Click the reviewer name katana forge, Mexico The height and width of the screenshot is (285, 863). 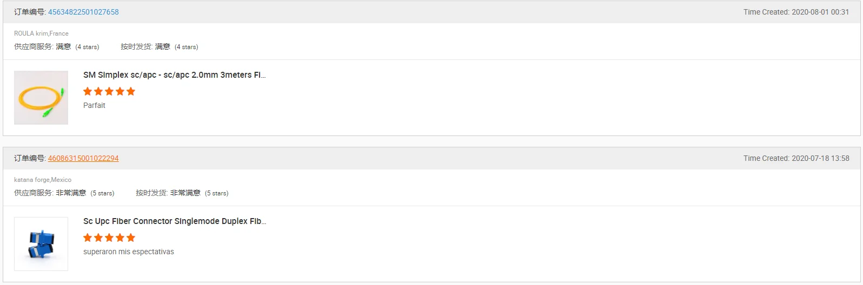[43, 180]
